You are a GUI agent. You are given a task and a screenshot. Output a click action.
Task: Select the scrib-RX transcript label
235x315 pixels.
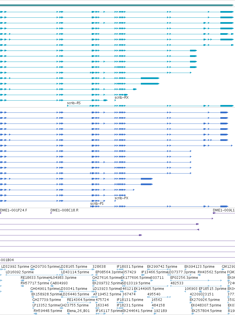(x=122, y=98)
